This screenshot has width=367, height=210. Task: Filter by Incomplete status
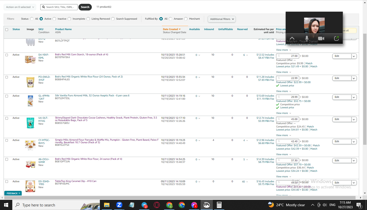coord(69,19)
